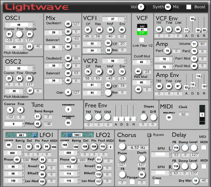Enable the Flanger checkbox
Viewport: 211px width, 187px height.
pyautogui.click(x=132, y=182)
